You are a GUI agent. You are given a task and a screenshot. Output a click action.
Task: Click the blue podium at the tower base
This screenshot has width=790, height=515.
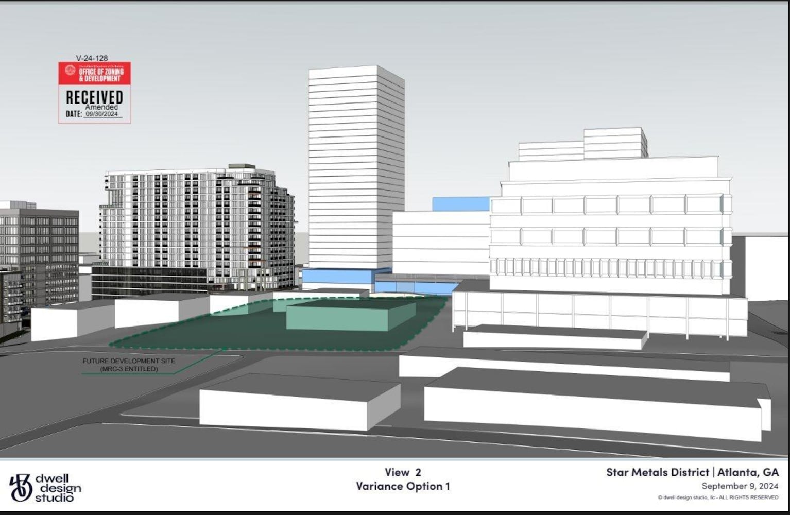click(x=337, y=278)
